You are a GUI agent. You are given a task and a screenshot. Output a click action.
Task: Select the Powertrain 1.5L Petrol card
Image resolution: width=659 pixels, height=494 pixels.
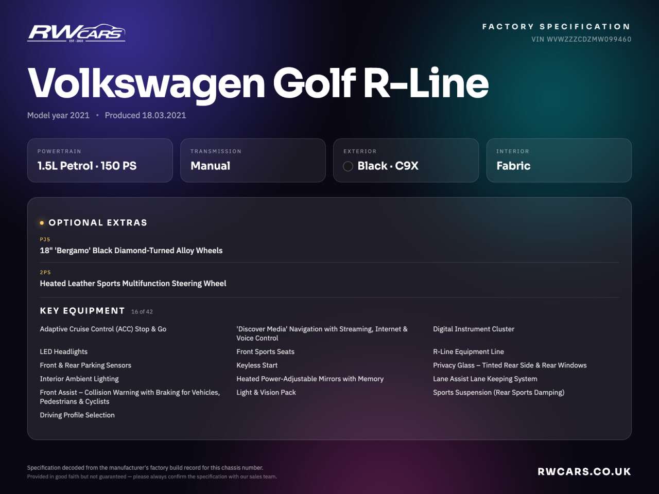pyautogui.click(x=100, y=160)
